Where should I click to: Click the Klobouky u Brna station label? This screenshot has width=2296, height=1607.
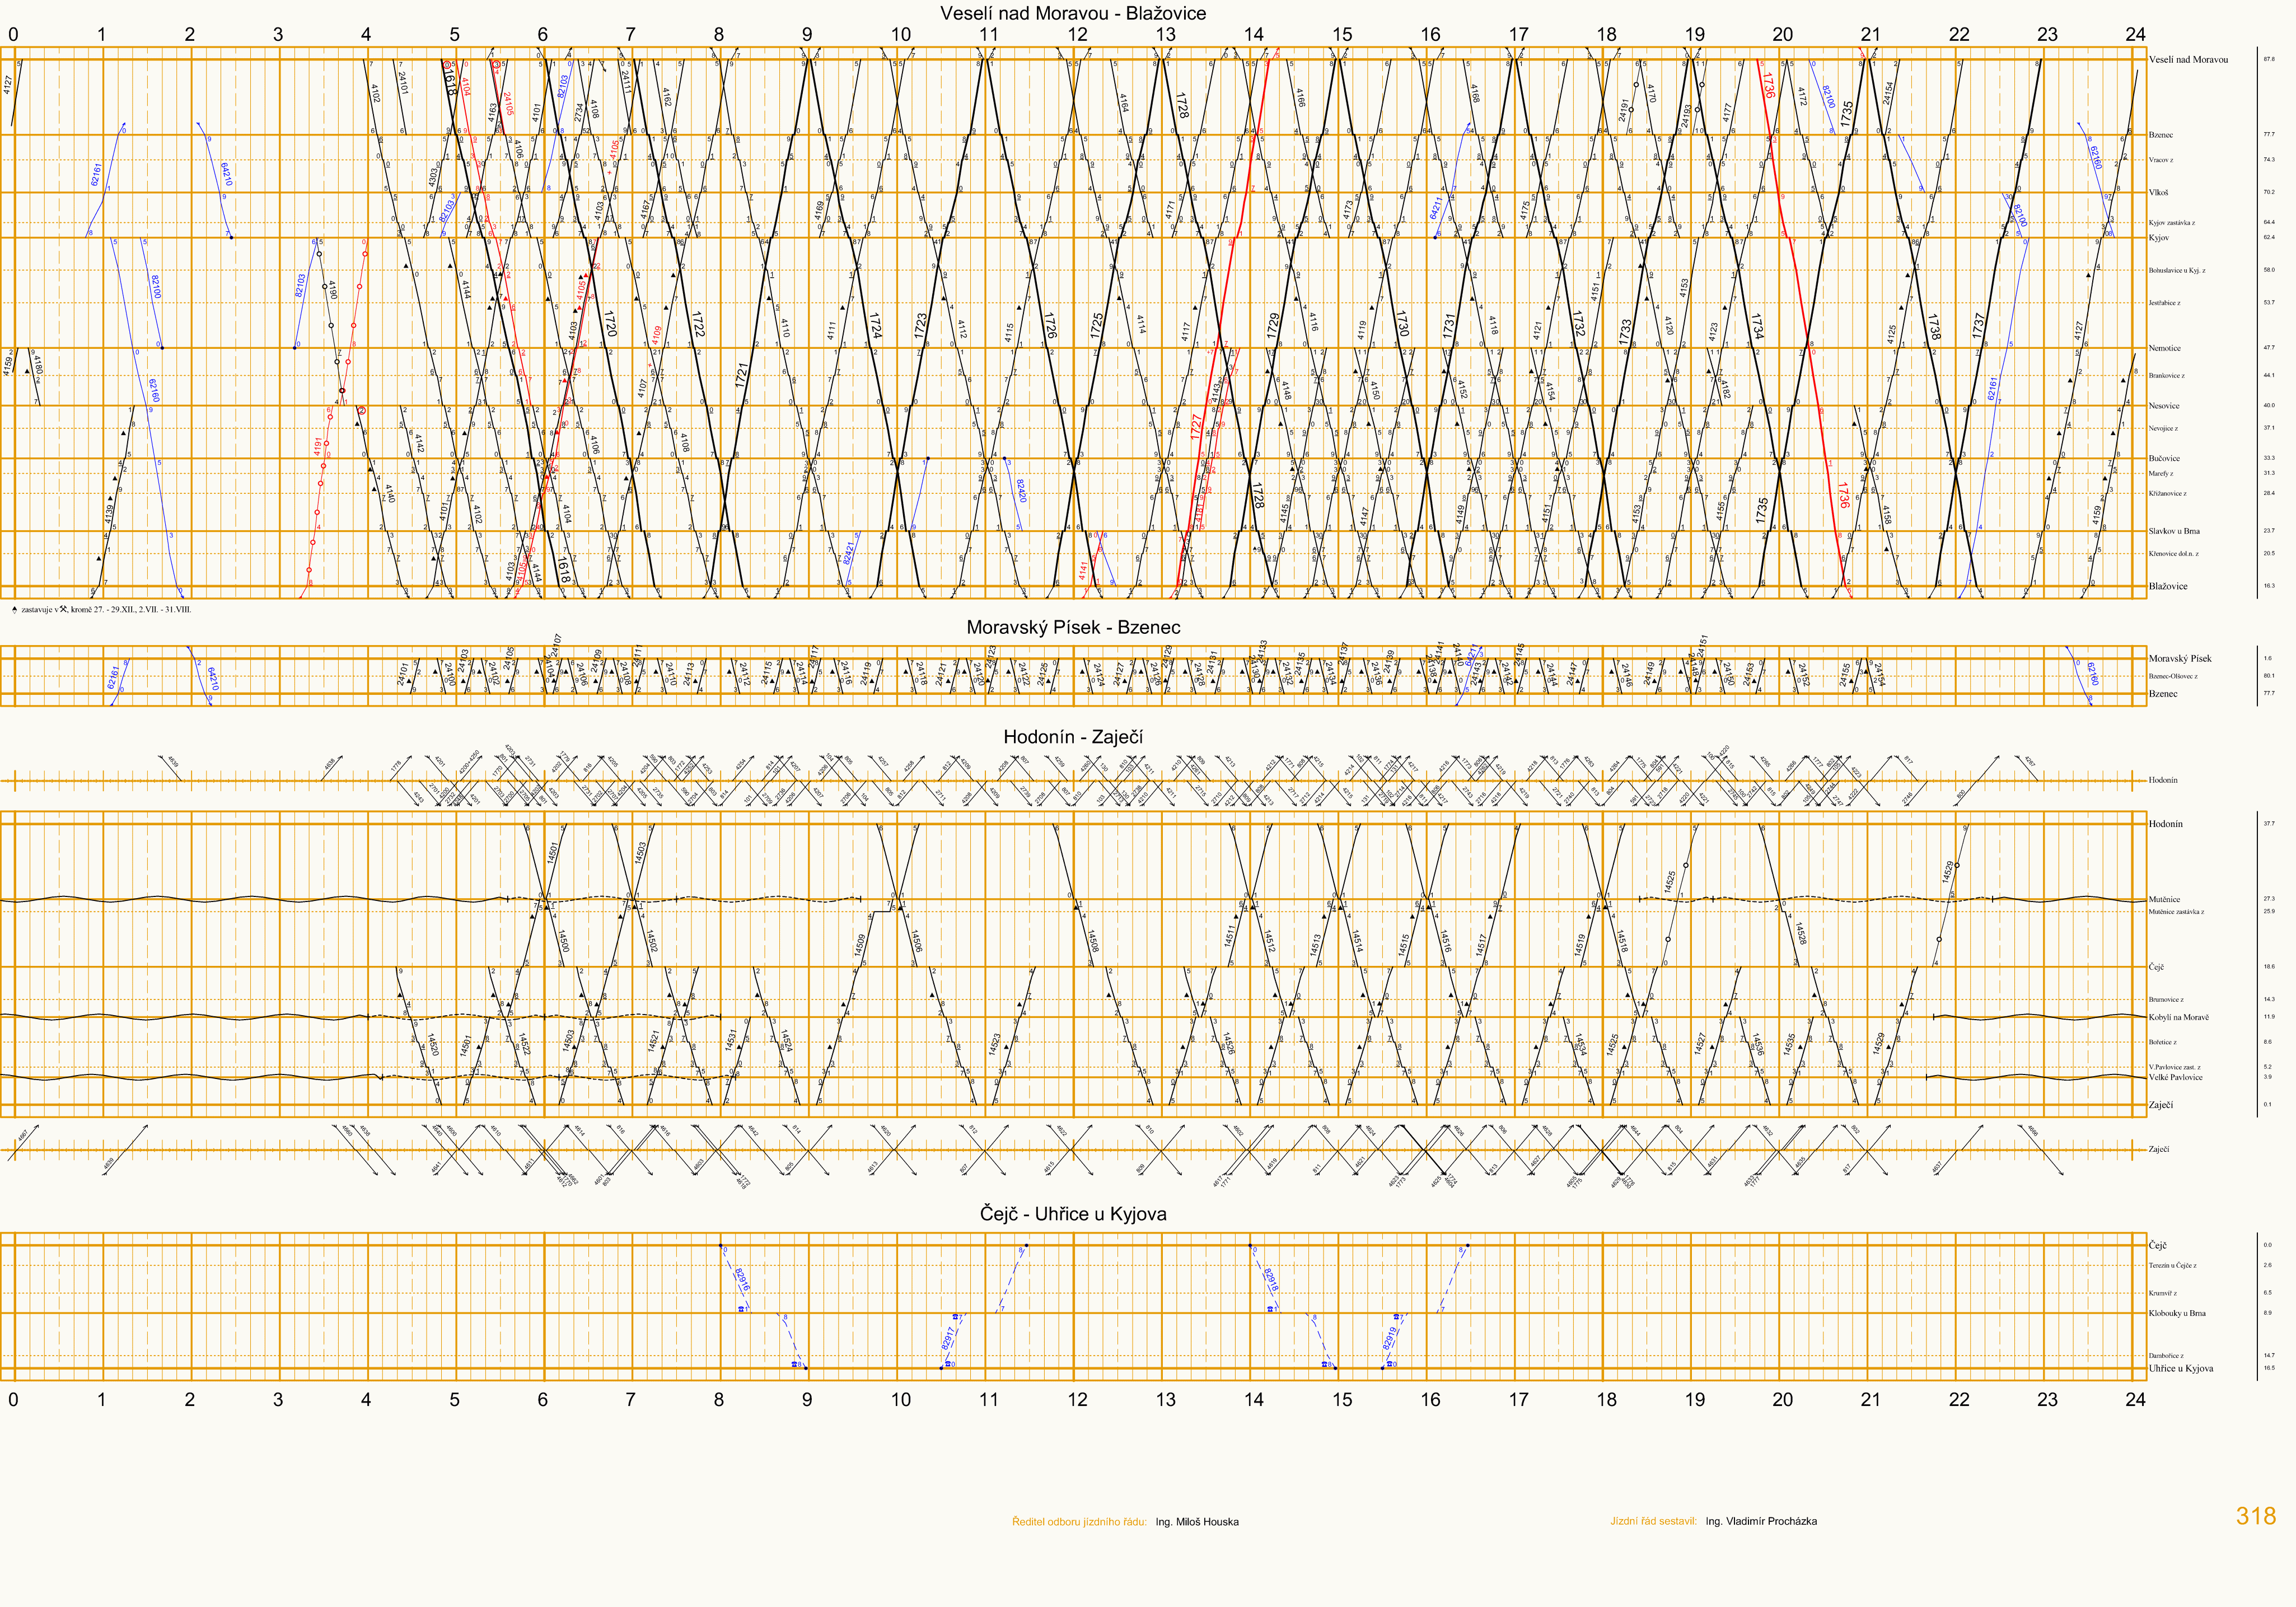(x=2176, y=1313)
